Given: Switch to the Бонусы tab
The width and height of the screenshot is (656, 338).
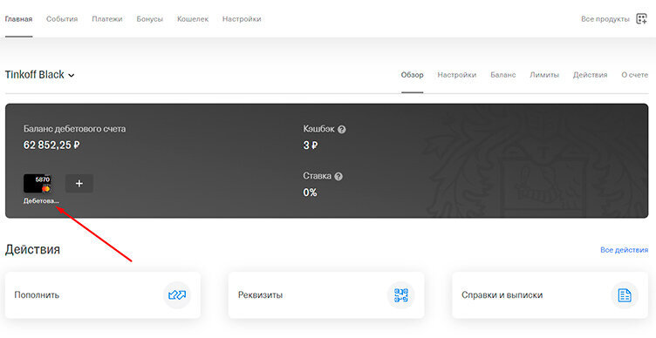Looking at the screenshot, I should (x=150, y=19).
